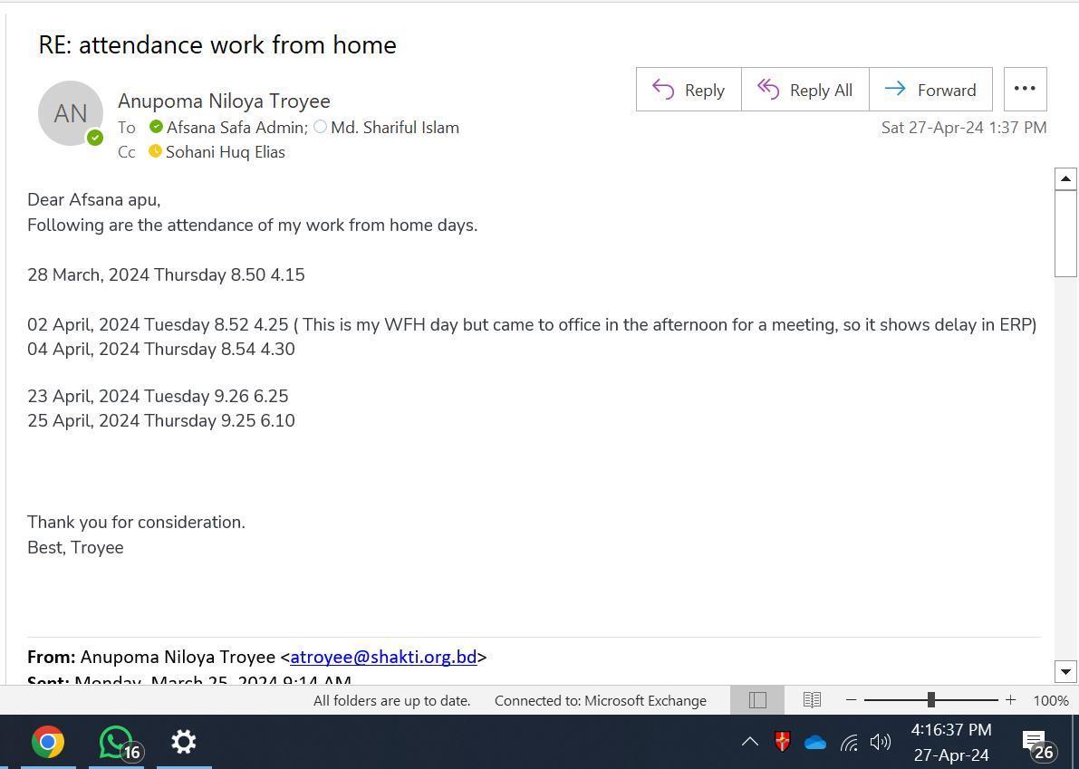
Task: Show hidden tray icons chevron
Action: point(750,742)
